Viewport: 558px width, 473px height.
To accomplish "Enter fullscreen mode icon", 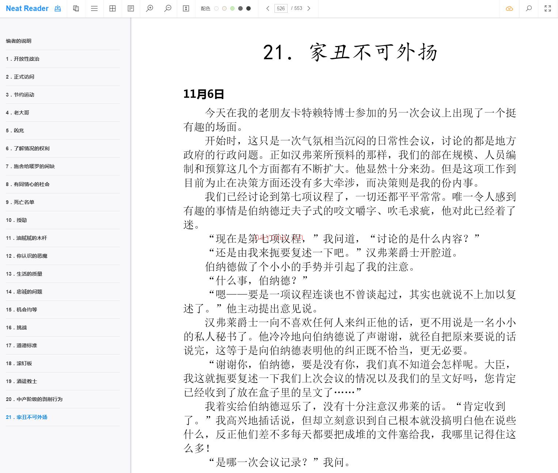I will [x=548, y=8].
